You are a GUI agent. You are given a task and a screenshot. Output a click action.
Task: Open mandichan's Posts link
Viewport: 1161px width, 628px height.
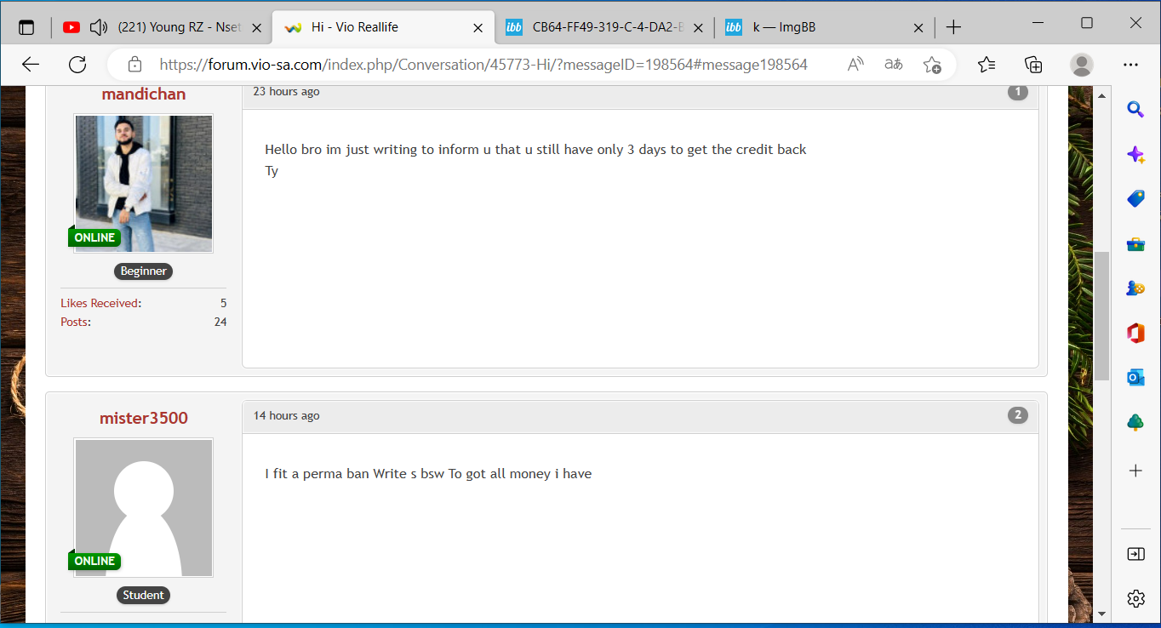(74, 322)
